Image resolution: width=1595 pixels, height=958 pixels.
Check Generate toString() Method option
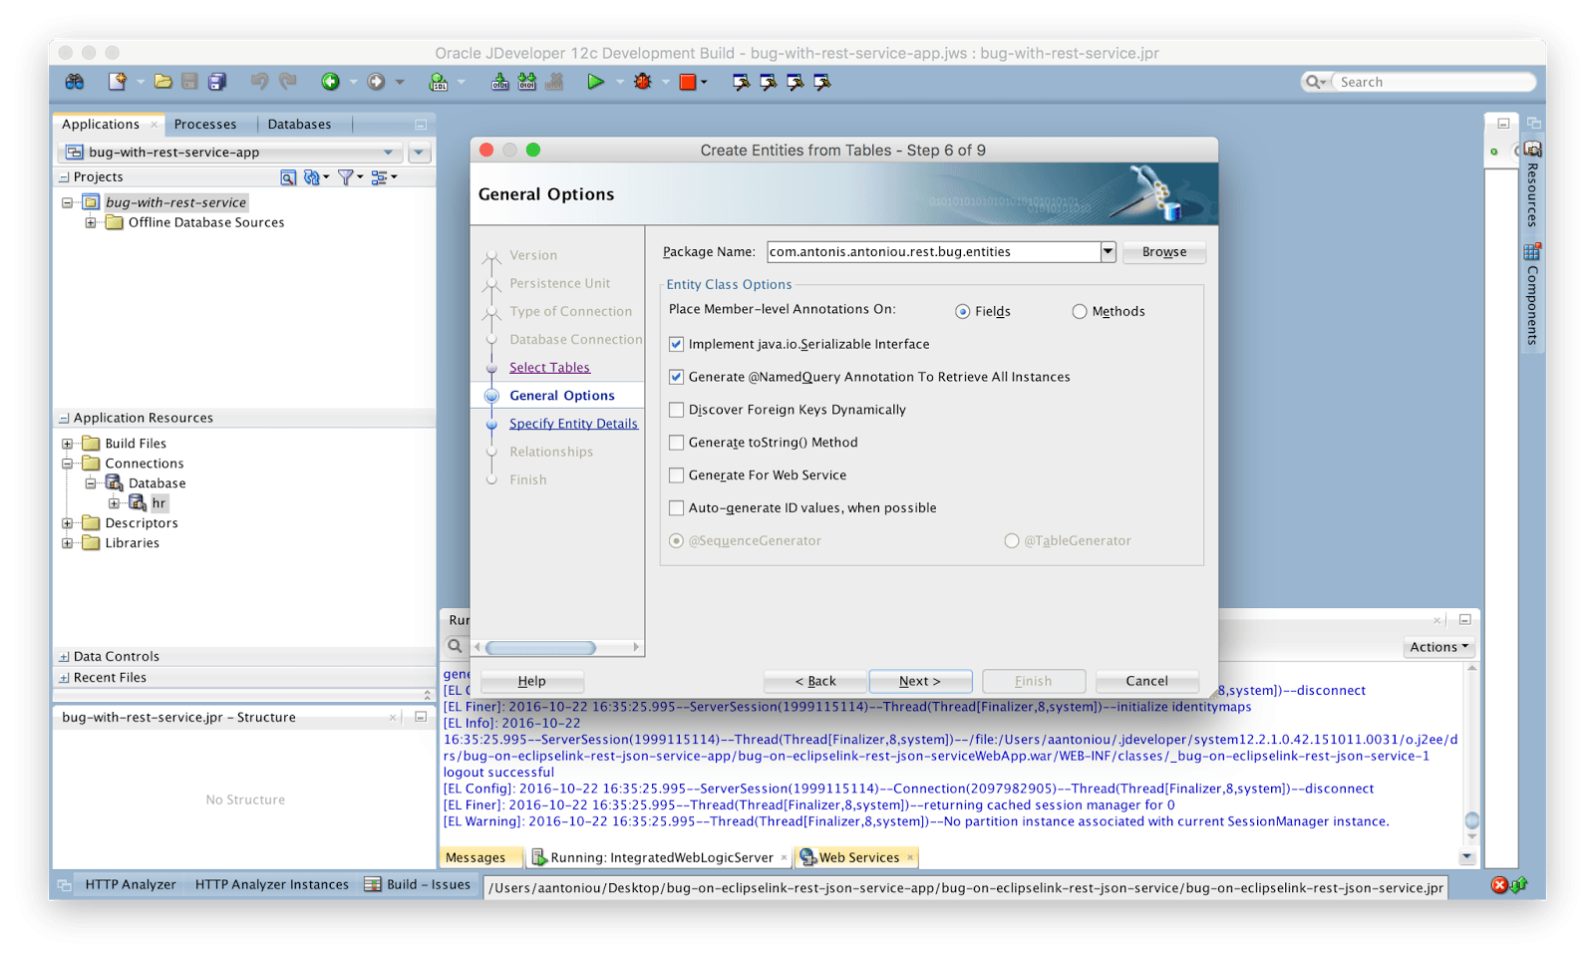coord(677,443)
